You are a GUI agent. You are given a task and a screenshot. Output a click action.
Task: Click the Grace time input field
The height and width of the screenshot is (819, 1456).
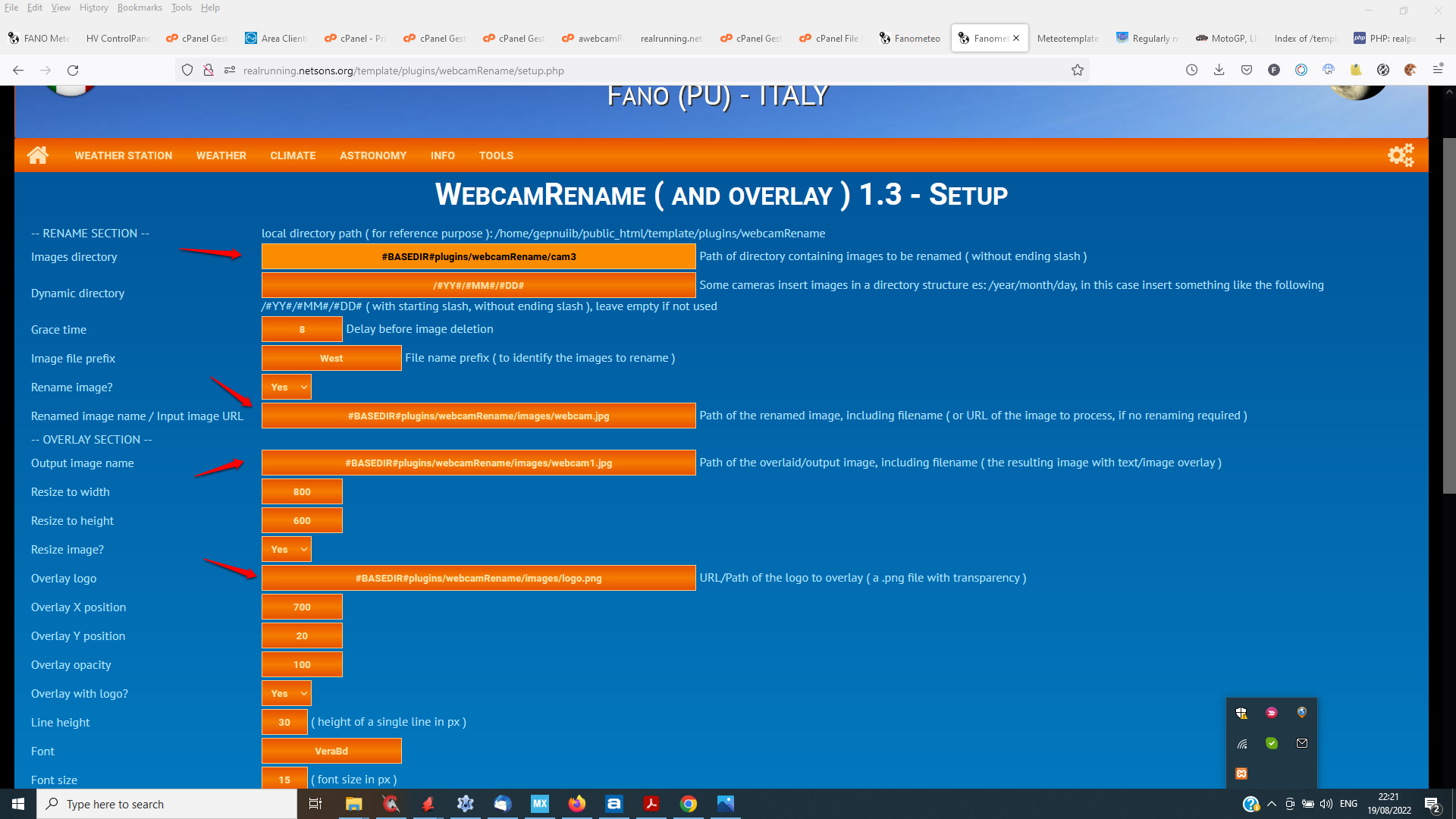[301, 329]
